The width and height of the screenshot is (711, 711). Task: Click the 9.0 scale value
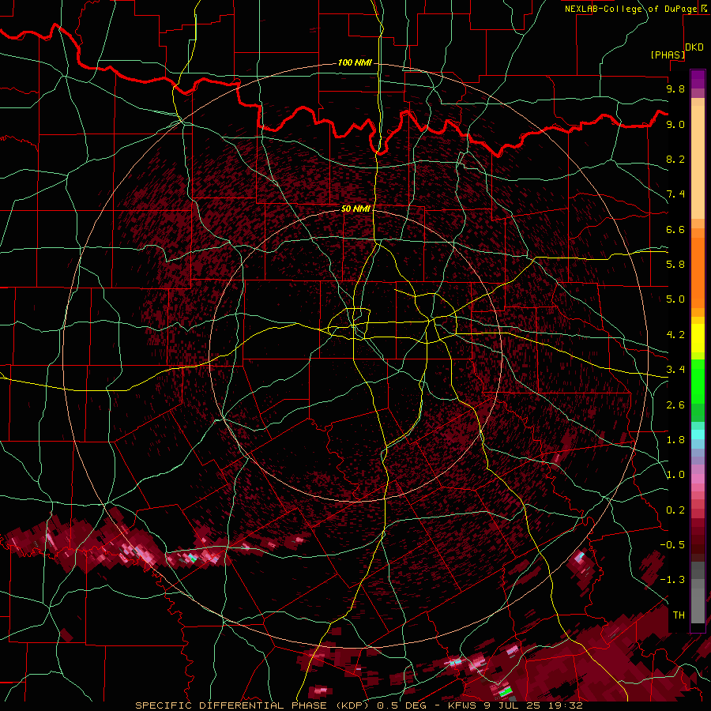tap(675, 124)
